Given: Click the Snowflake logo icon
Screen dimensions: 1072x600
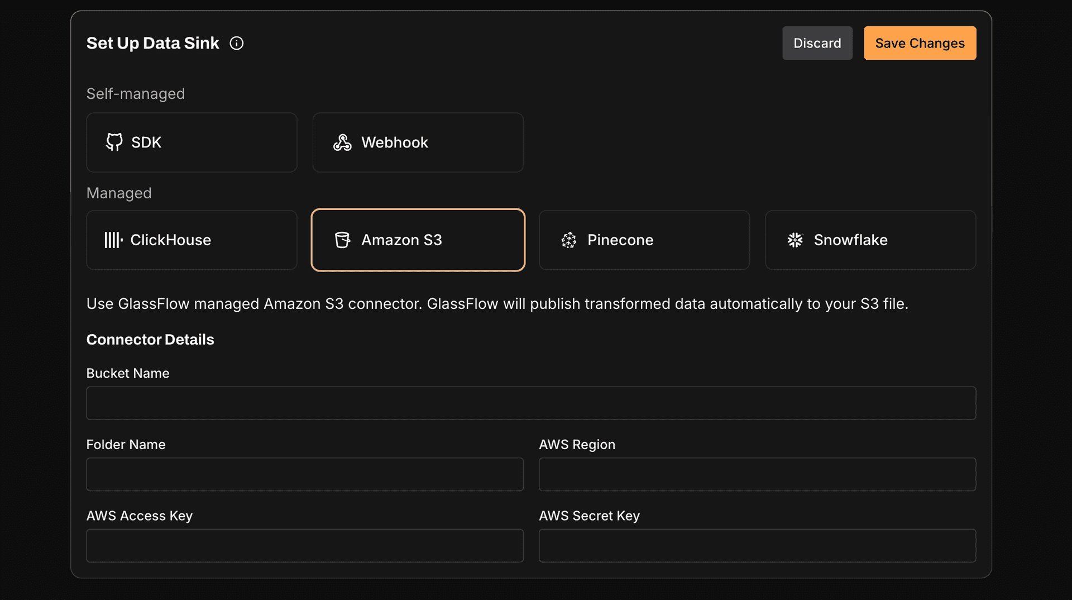Looking at the screenshot, I should [795, 240].
